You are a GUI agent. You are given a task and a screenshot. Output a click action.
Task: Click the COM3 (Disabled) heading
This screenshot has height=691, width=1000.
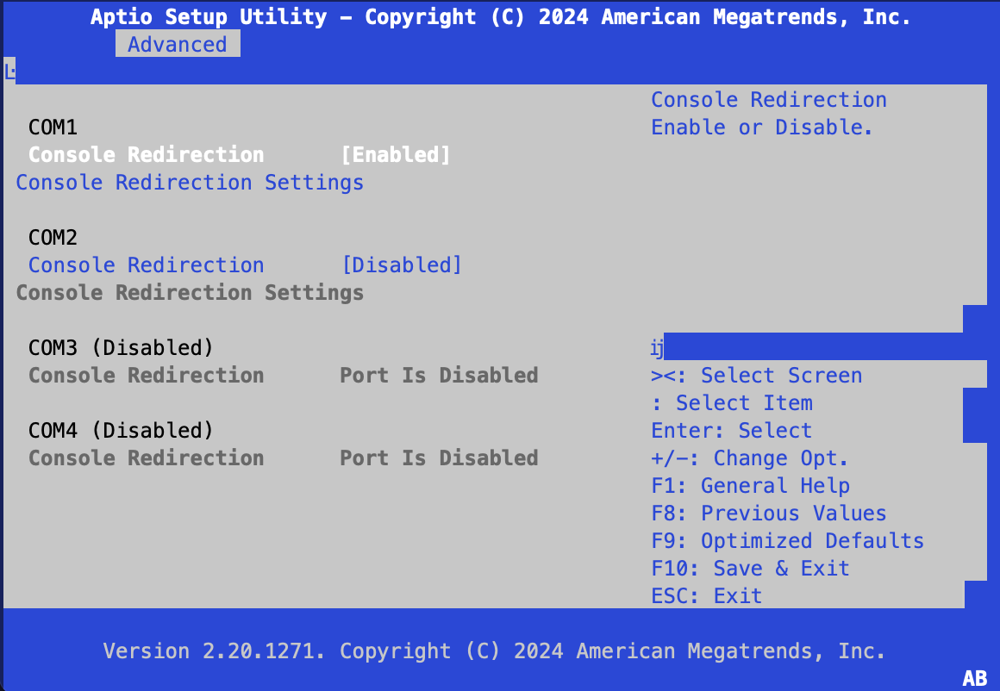[x=122, y=348]
